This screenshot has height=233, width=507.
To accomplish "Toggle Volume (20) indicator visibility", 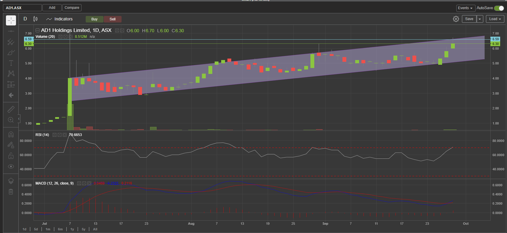I will tap(60, 37).
